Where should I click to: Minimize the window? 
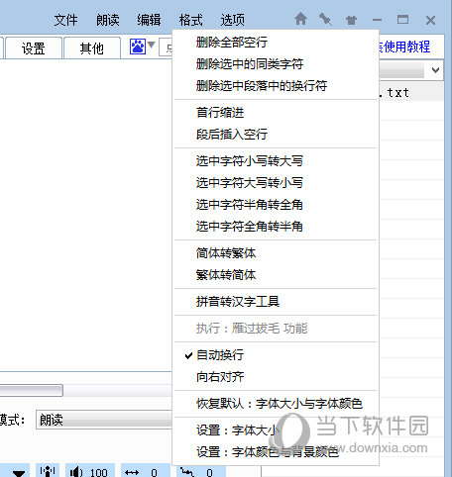pos(377,20)
